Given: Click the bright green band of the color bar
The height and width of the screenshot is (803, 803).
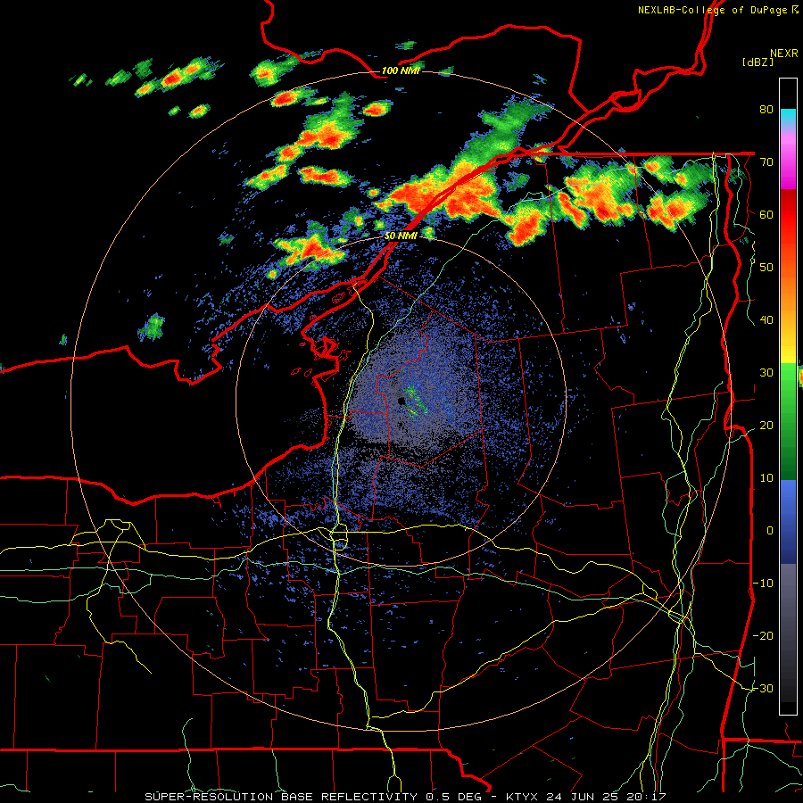Looking at the screenshot, I should point(788,382).
